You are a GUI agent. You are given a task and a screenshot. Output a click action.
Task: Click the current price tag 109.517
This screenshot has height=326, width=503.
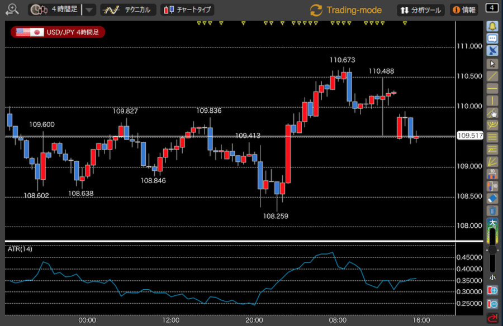[470, 136]
